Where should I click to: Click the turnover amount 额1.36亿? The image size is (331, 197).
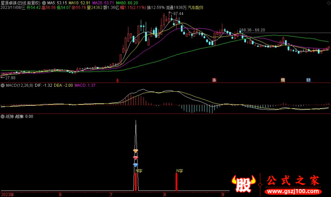coord(111,7)
